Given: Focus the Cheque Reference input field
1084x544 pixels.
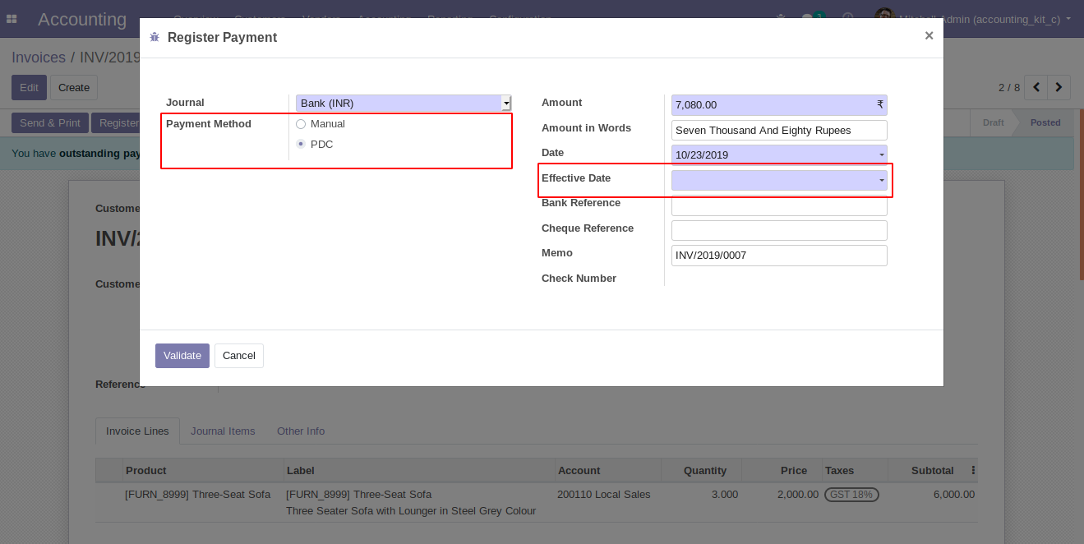Looking at the screenshot, I should (x=778, y=230).
